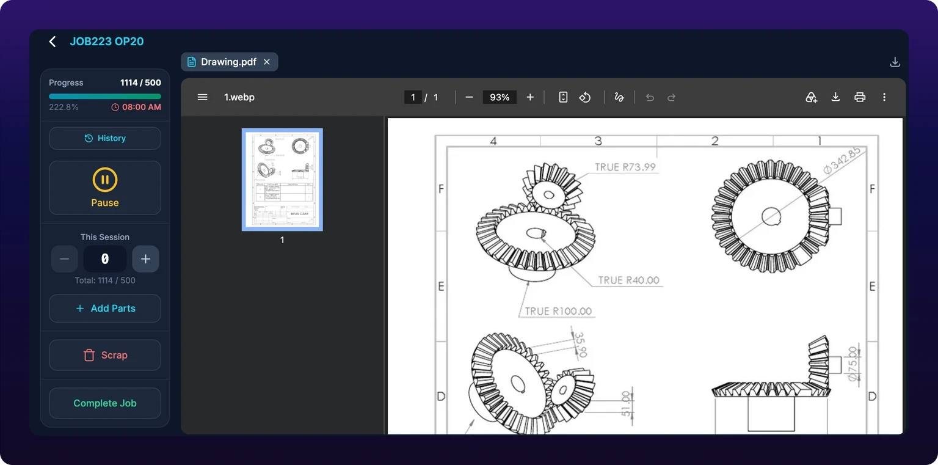Screen dimensions: 938x465
Task: Click the 08:00 AM due time
Action: [136, 107]
